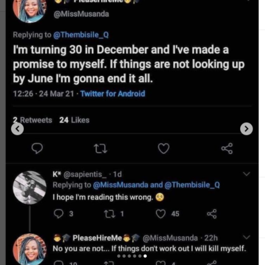
Task: Expand options chevron on the PleaseHireMe reply
Action: 246,238
